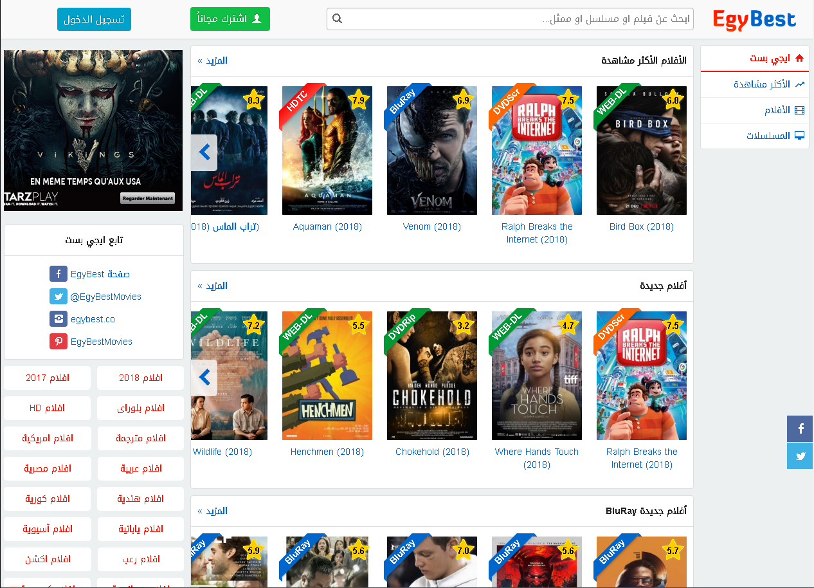This screenshot has height=588, width=814.
Task: Click the 5.5 star rating on Henchmen
Action: pos(358,325)
